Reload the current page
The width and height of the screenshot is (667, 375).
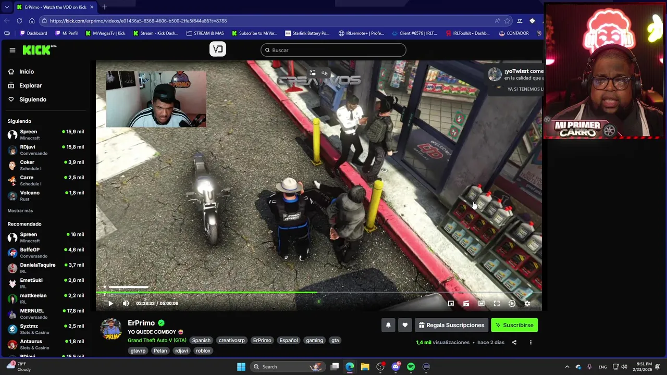coord(19,21)
